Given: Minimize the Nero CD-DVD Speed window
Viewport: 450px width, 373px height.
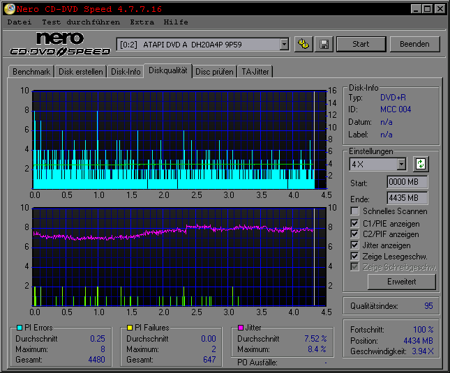Looking at the screenshot, I should (416, 9).
